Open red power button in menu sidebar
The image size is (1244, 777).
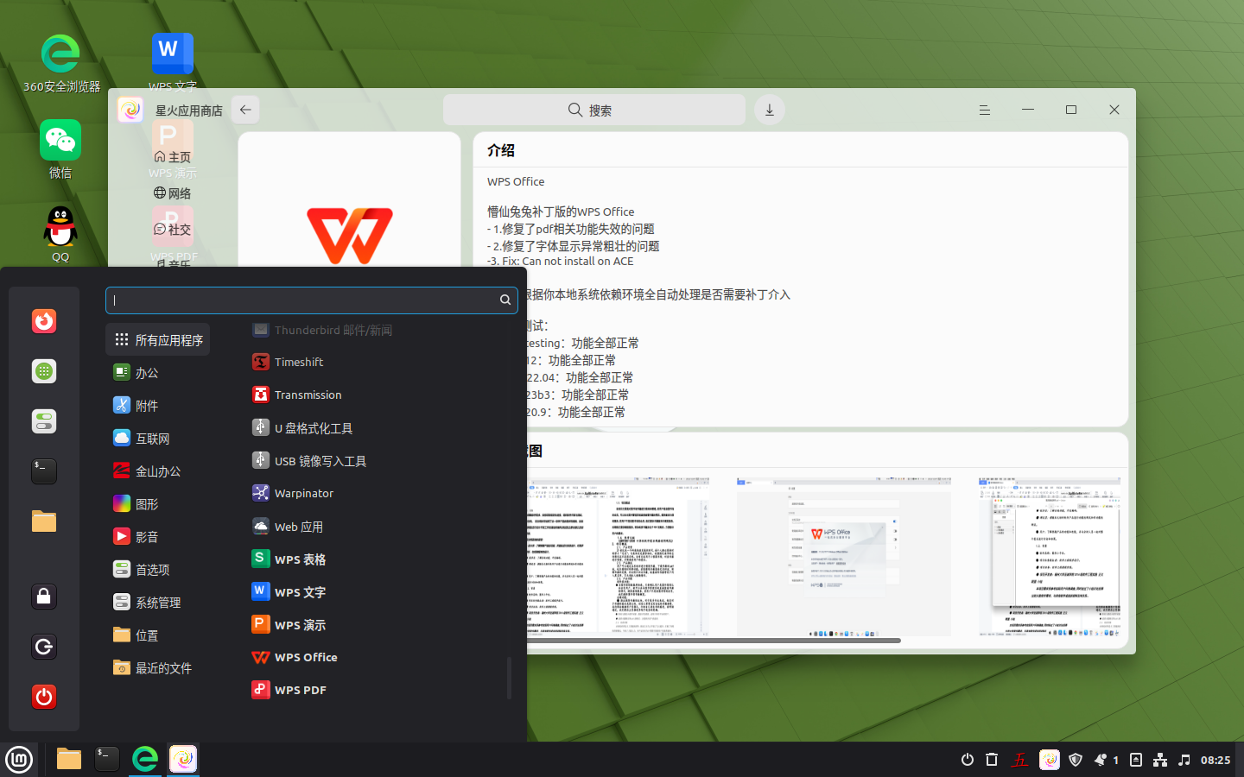click(44, 697)
